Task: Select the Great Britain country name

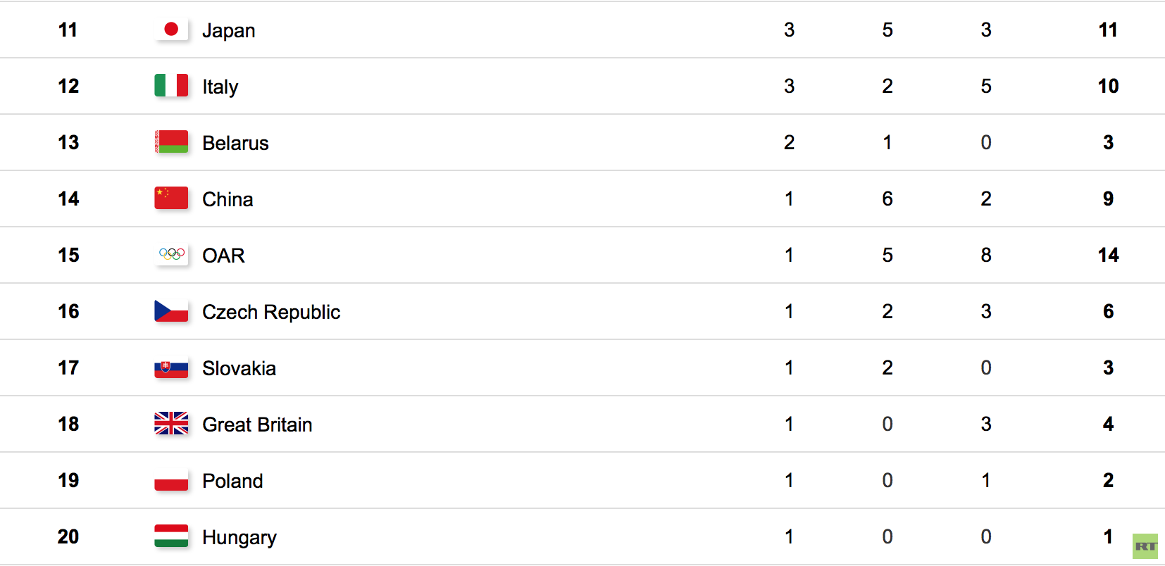Action: [x=257, y=424]
